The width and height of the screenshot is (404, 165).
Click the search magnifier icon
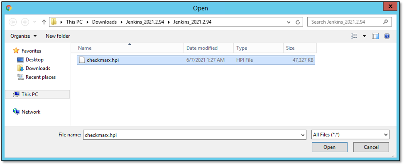point(386,22)
